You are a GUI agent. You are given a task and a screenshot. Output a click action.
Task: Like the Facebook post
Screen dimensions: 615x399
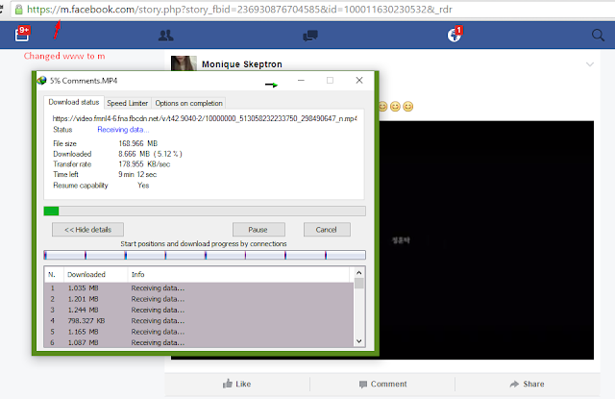[237, 384]
